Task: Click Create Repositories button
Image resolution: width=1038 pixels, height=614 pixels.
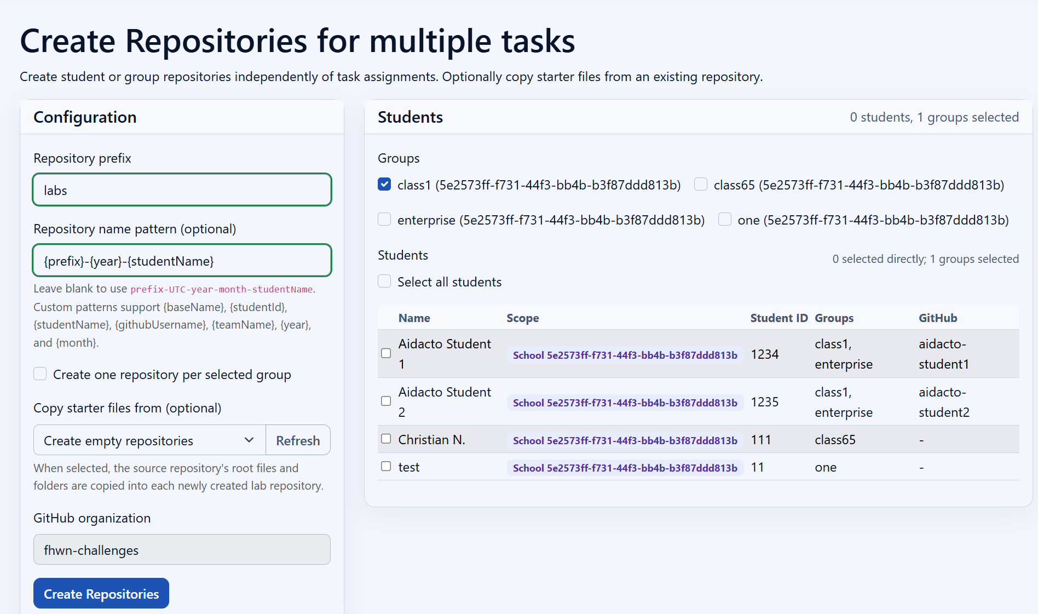Action: point(101,594)
